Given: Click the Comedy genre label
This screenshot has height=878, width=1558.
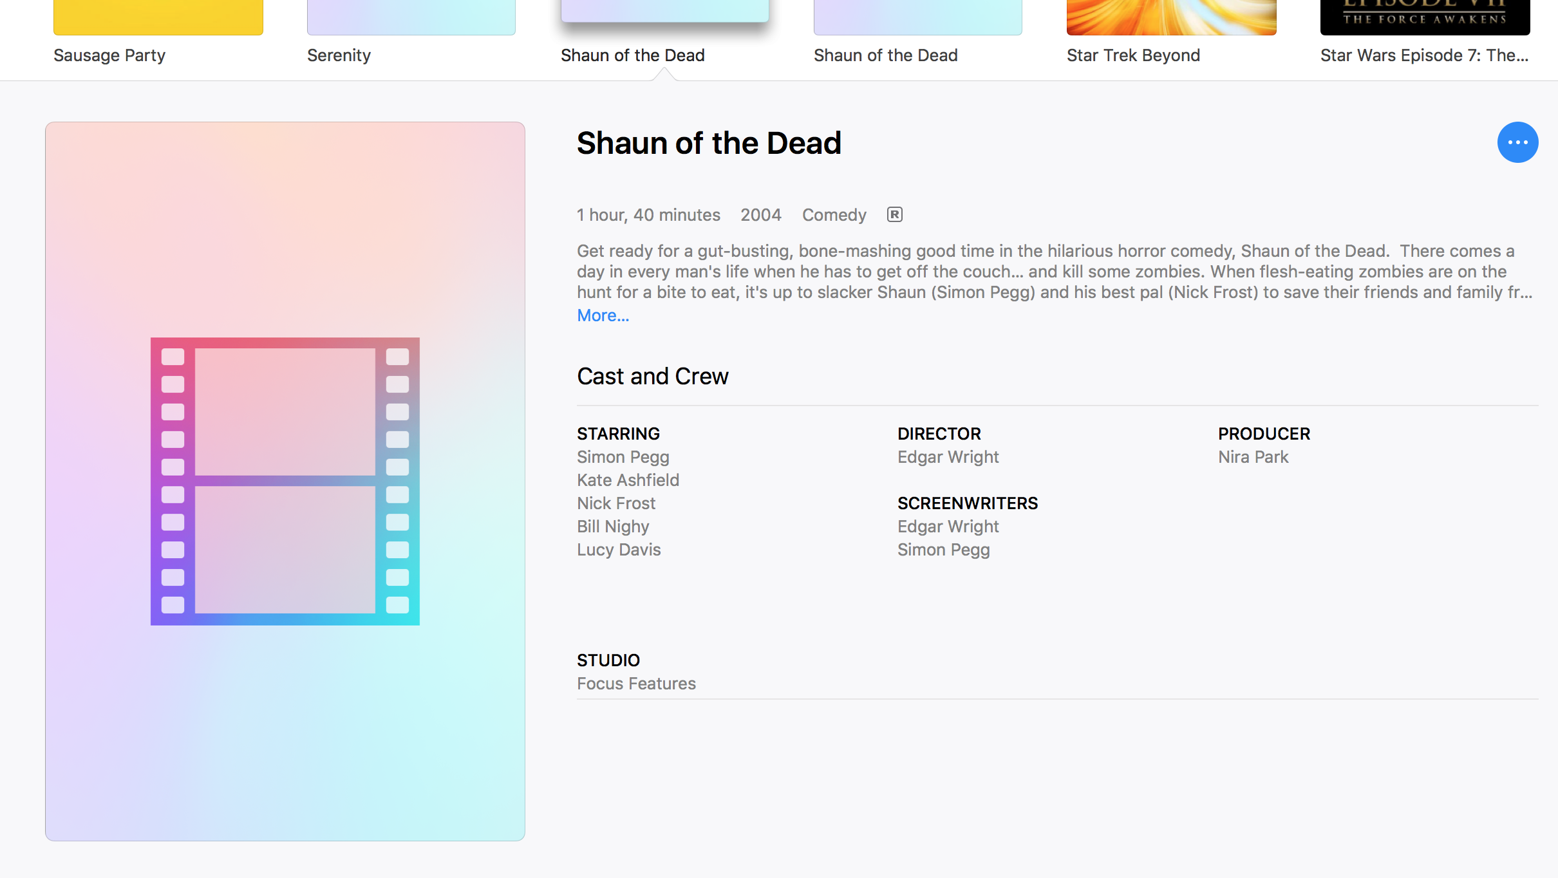Looking at the screenshot, I should point(834,215).
